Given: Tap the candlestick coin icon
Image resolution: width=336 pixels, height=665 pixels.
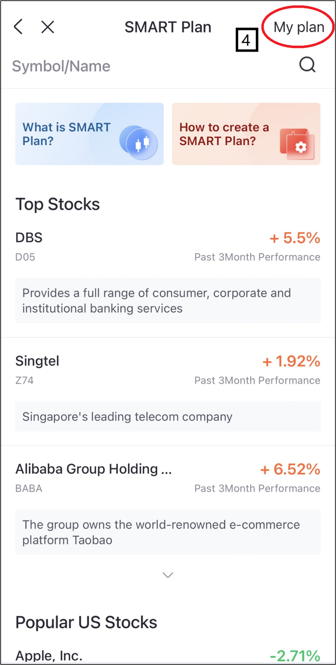Looking at the screenshot, I should 138,142.
